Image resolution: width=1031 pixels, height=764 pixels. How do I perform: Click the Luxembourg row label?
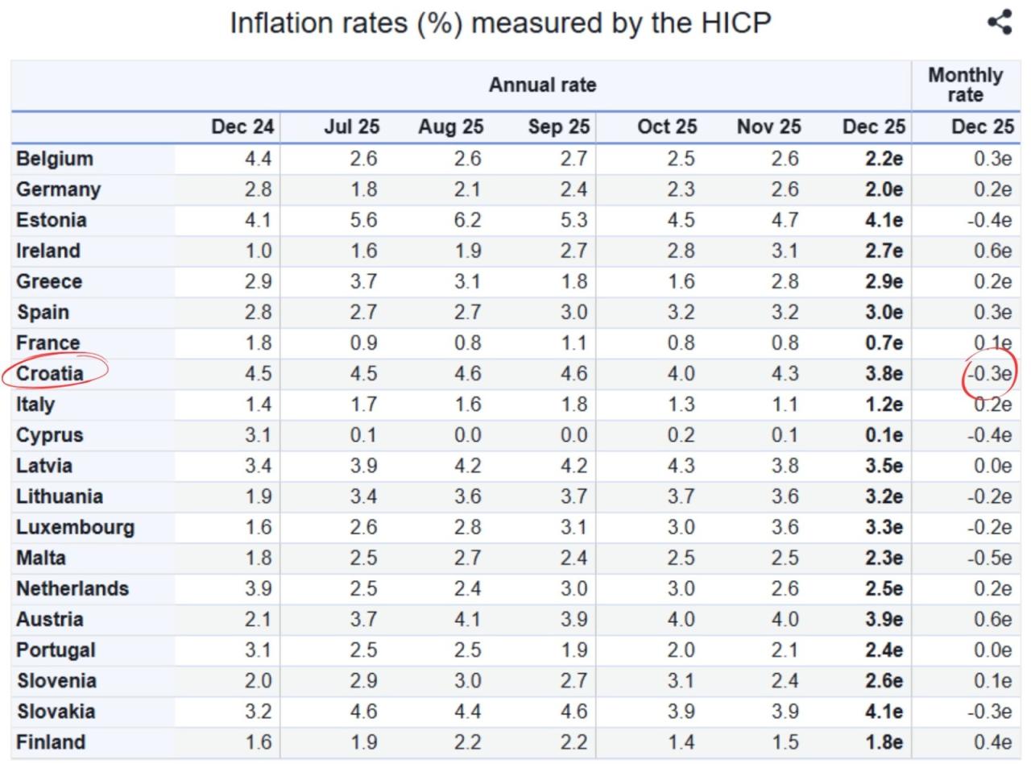point(75,527)
